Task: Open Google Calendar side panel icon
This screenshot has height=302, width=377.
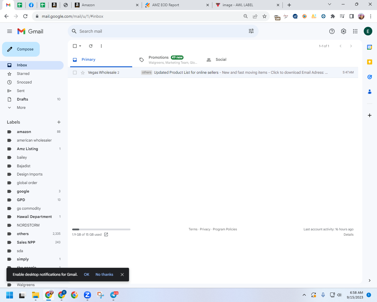Action: tap(370, 47)
